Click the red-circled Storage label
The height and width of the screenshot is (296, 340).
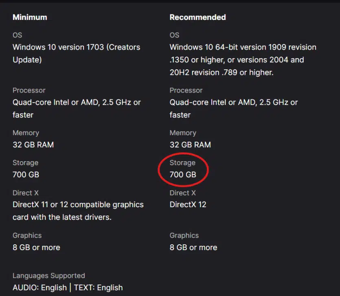click(182, 163)
